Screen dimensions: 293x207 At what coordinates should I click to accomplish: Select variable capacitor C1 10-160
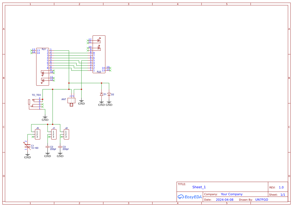(28, 146)
